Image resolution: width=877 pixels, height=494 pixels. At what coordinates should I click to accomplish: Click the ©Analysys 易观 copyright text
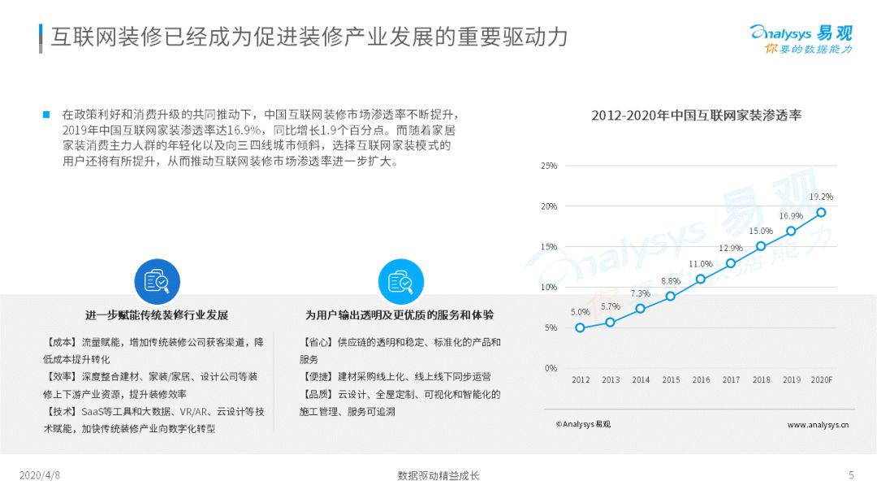tap(583, 424)
